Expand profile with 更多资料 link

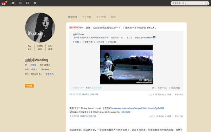(50, 74)
